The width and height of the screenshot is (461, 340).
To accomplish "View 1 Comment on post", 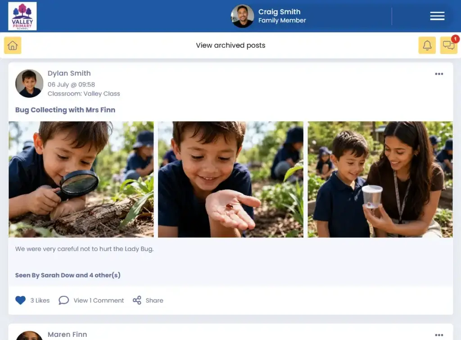I will point(99,300).
